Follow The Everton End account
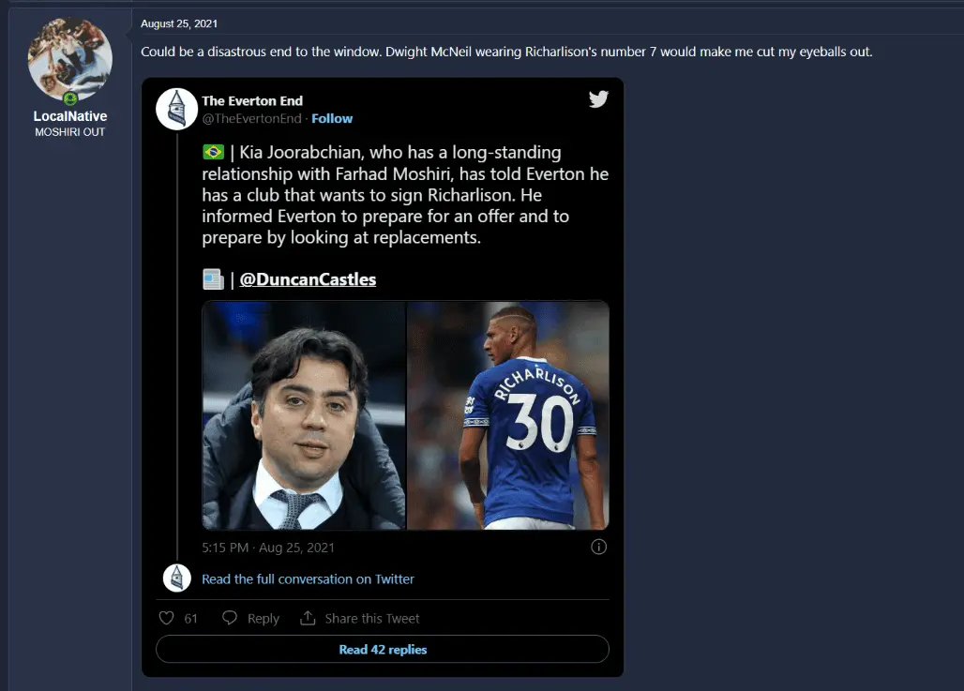 tap(332, 118)
